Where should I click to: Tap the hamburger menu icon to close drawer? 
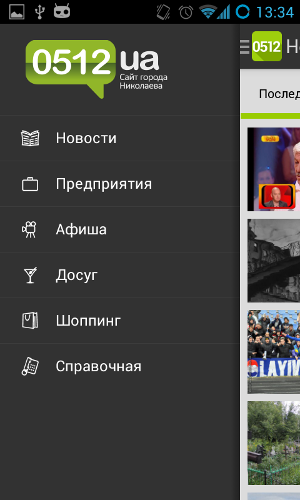(245, 46)
